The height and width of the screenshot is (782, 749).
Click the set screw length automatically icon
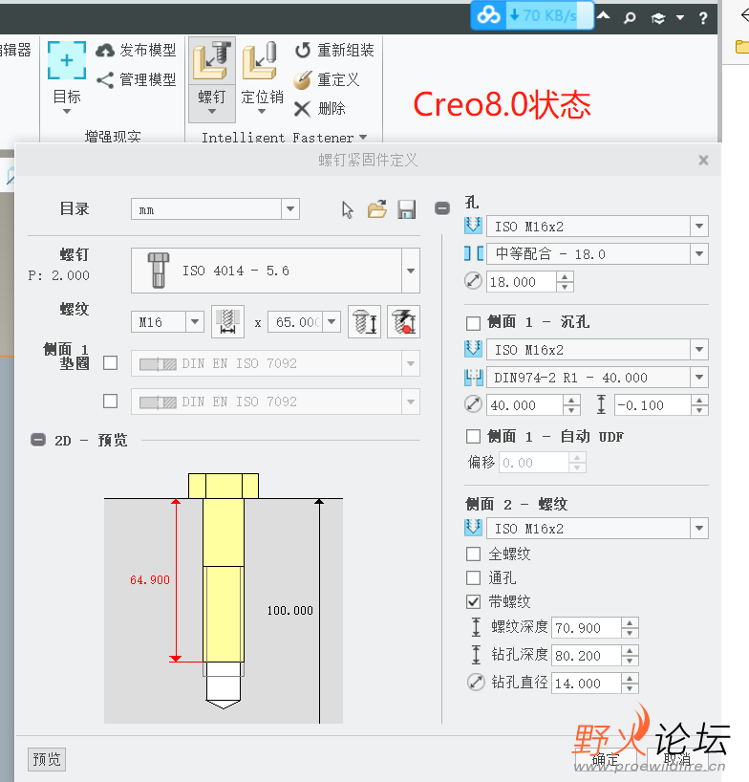364,321
